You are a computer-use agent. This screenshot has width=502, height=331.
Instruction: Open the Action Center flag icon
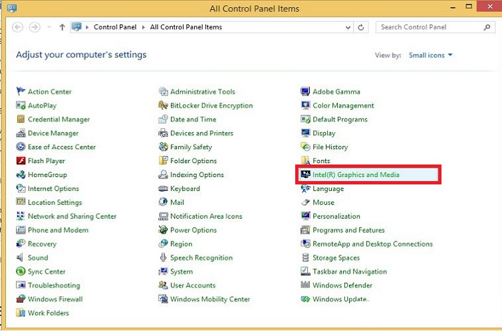21,92
